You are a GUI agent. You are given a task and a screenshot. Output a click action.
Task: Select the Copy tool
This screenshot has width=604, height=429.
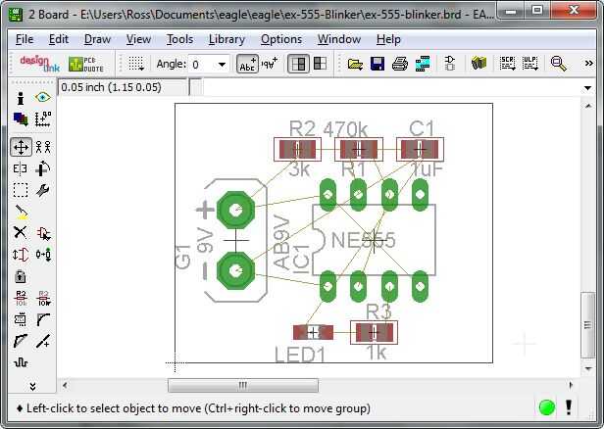43,147
